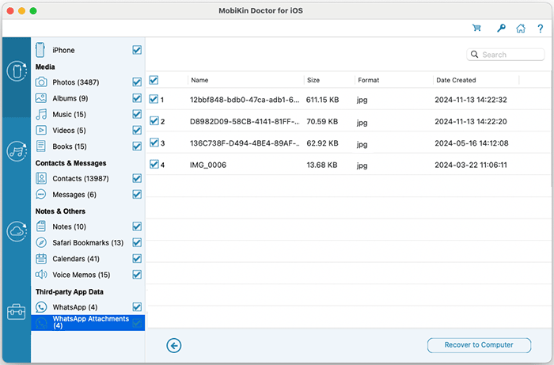Click the Contacts person icon
Image resolution: width=554 pixels, height=365 pixels.
pos(41,178)
